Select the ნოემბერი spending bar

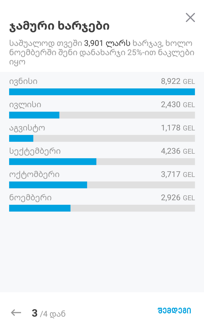[102, 208]
